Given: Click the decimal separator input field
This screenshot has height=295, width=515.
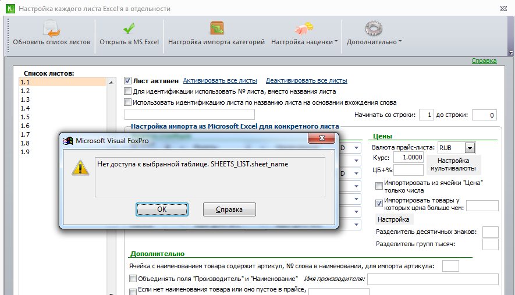Looking at the screenshot, I should pyautogui.click(x=491, y=232).
